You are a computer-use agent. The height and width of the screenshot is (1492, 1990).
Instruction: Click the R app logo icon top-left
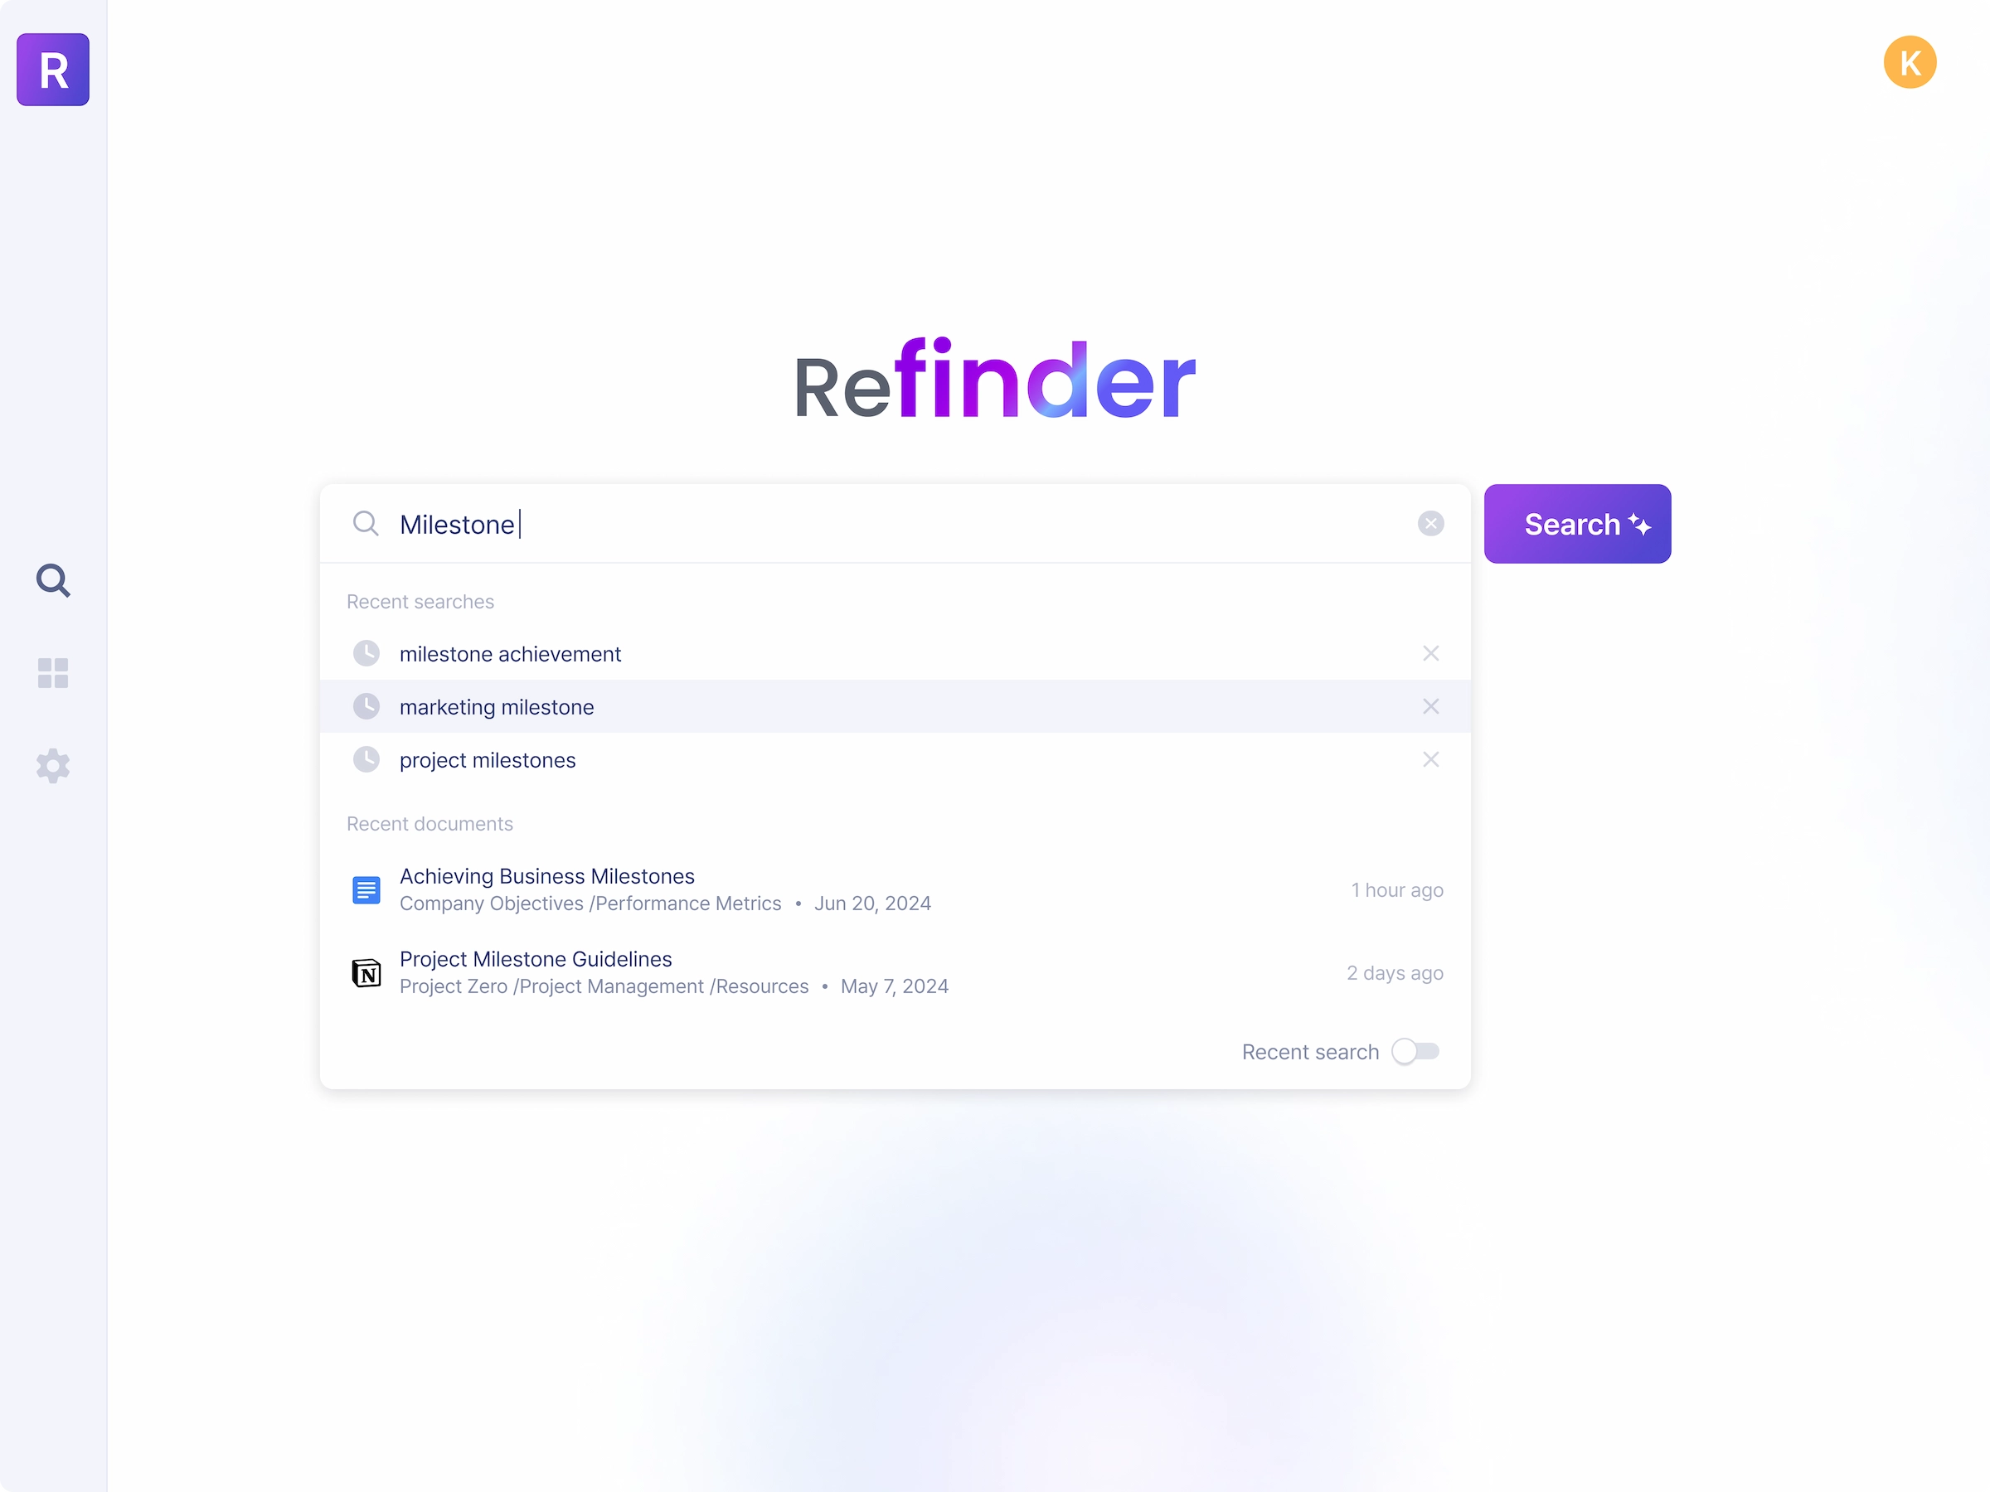pos(53,67)
